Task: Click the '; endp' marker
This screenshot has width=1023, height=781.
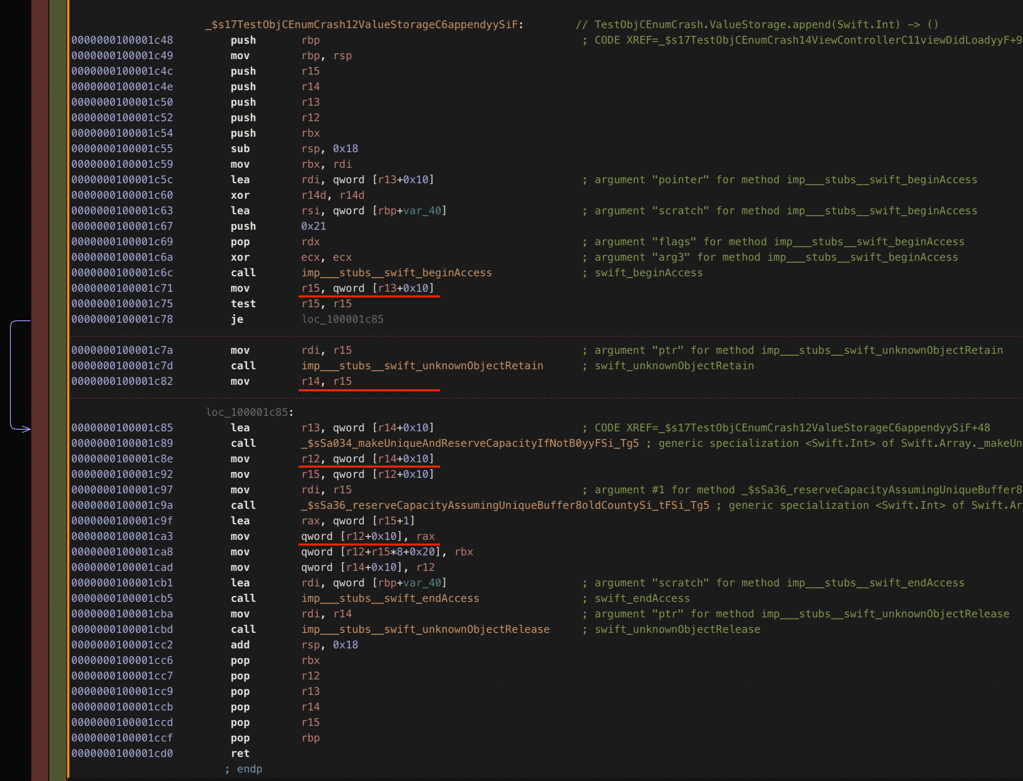Action: click(x=244, y=769)
